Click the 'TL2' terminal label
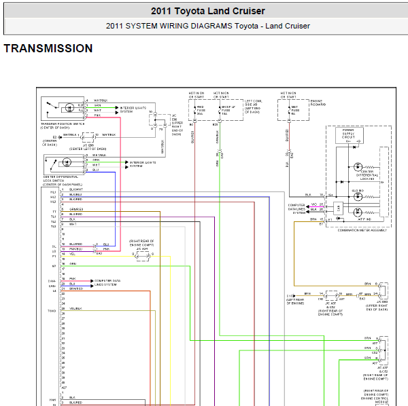 point(53,221)
